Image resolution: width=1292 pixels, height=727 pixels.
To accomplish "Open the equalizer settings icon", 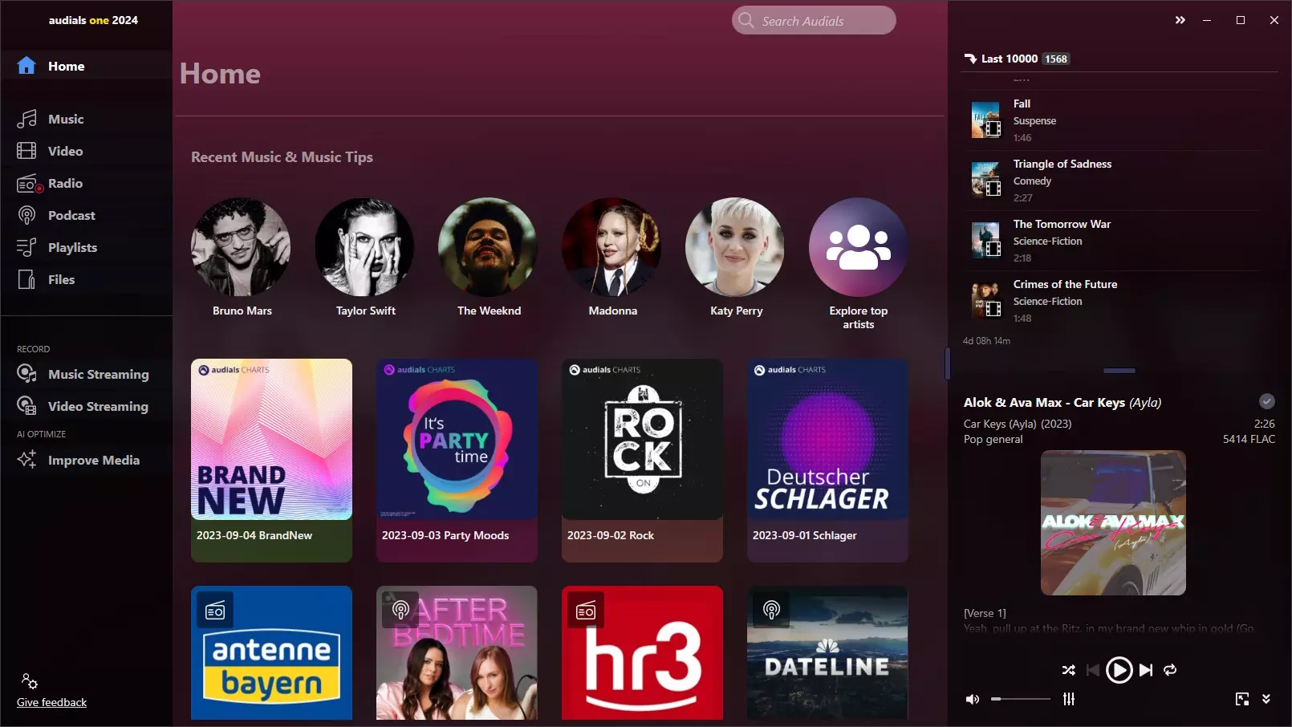I will click(1069, 699).
